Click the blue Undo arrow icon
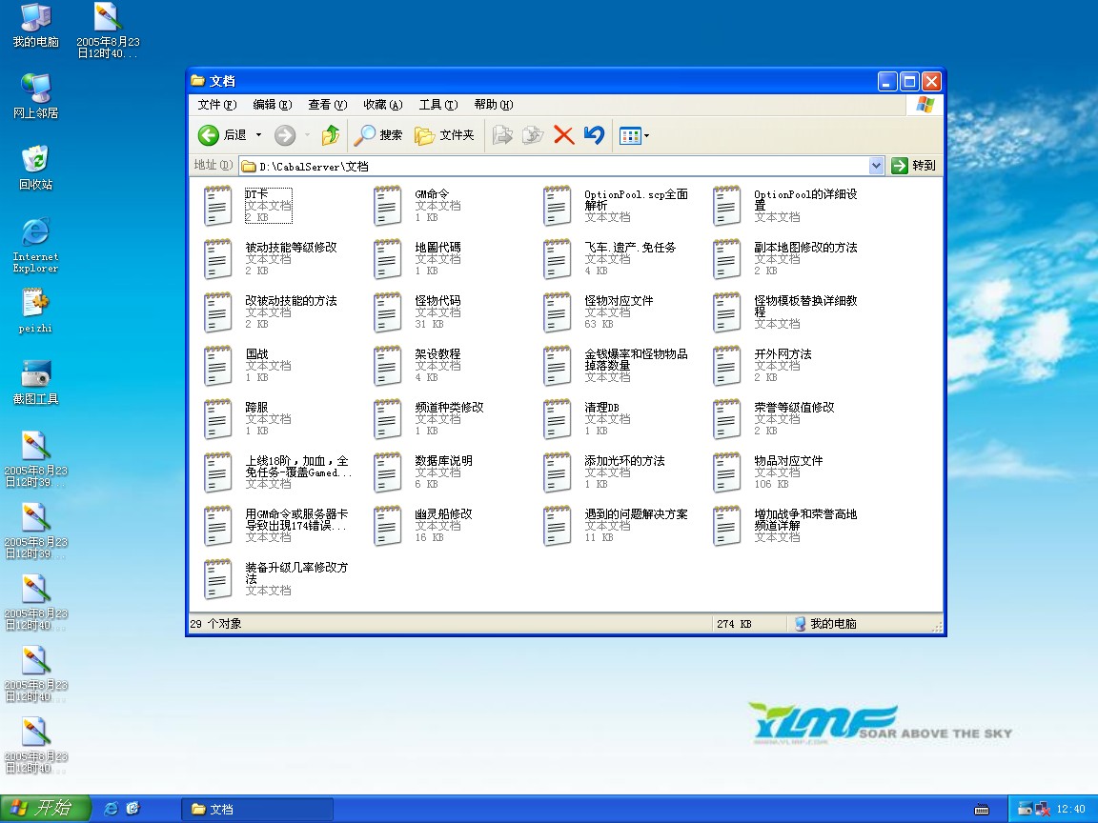This screenshot has width=1098, height=823. click(594, 135)
